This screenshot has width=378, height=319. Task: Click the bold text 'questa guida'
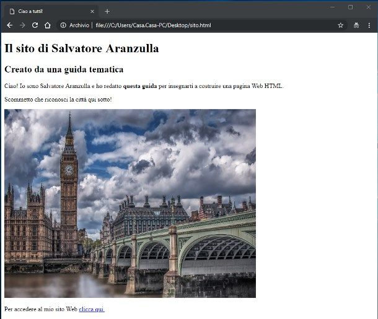[x=140, y=86]
